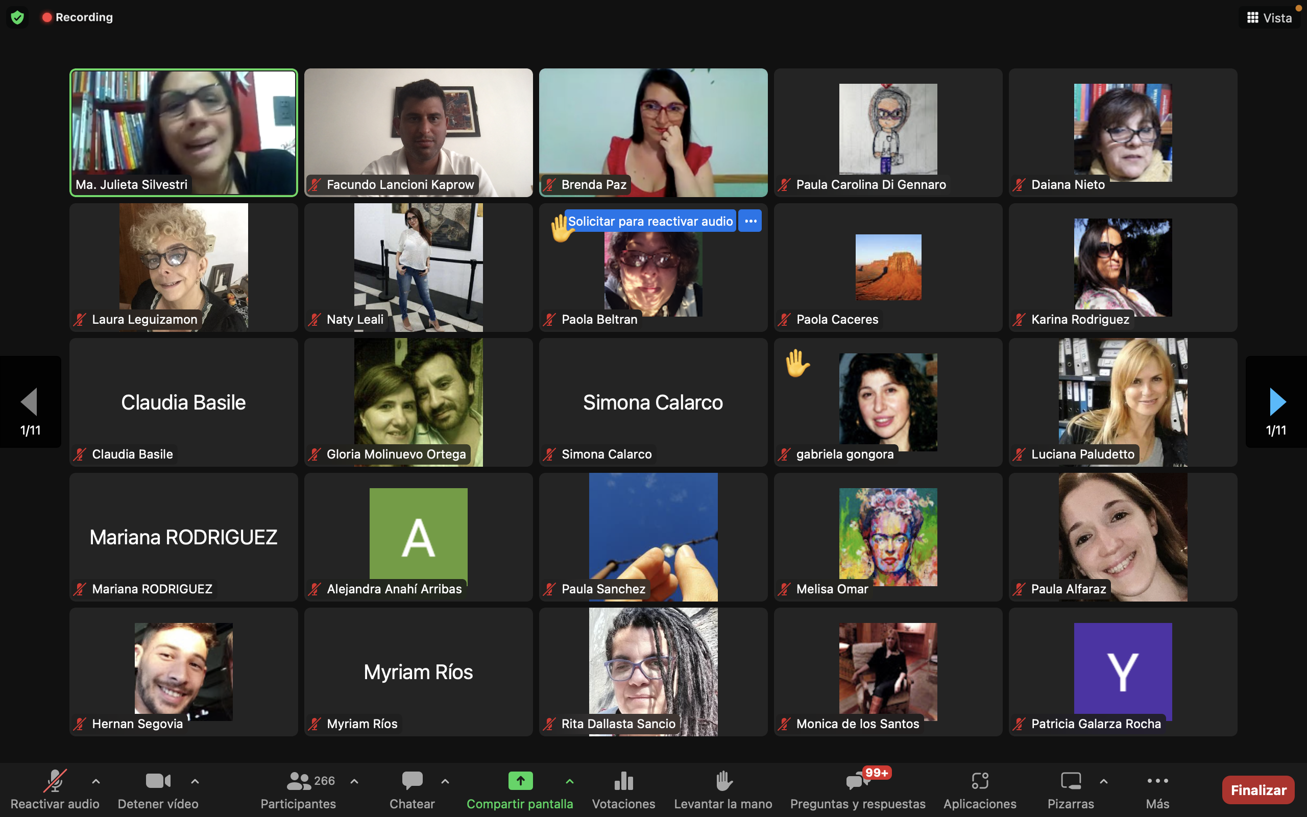This screenshot has height=817, width=1307.
Task: Expand share options arrow beside Compartir pantalla
Action: (569, 781)
